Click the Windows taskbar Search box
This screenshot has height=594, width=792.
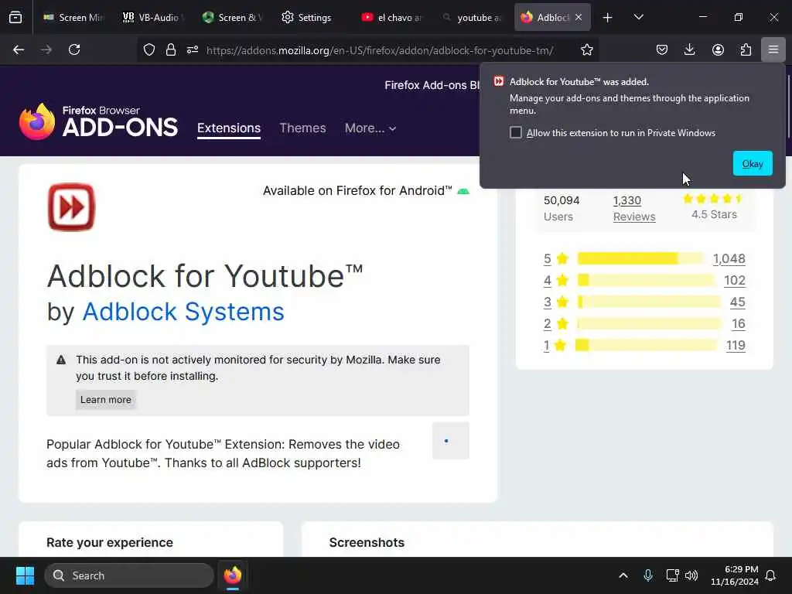(x=129, y=575)
